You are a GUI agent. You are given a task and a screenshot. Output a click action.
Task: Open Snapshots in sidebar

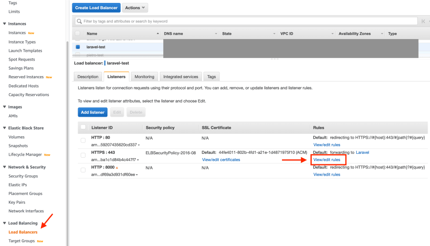(18, 146)
